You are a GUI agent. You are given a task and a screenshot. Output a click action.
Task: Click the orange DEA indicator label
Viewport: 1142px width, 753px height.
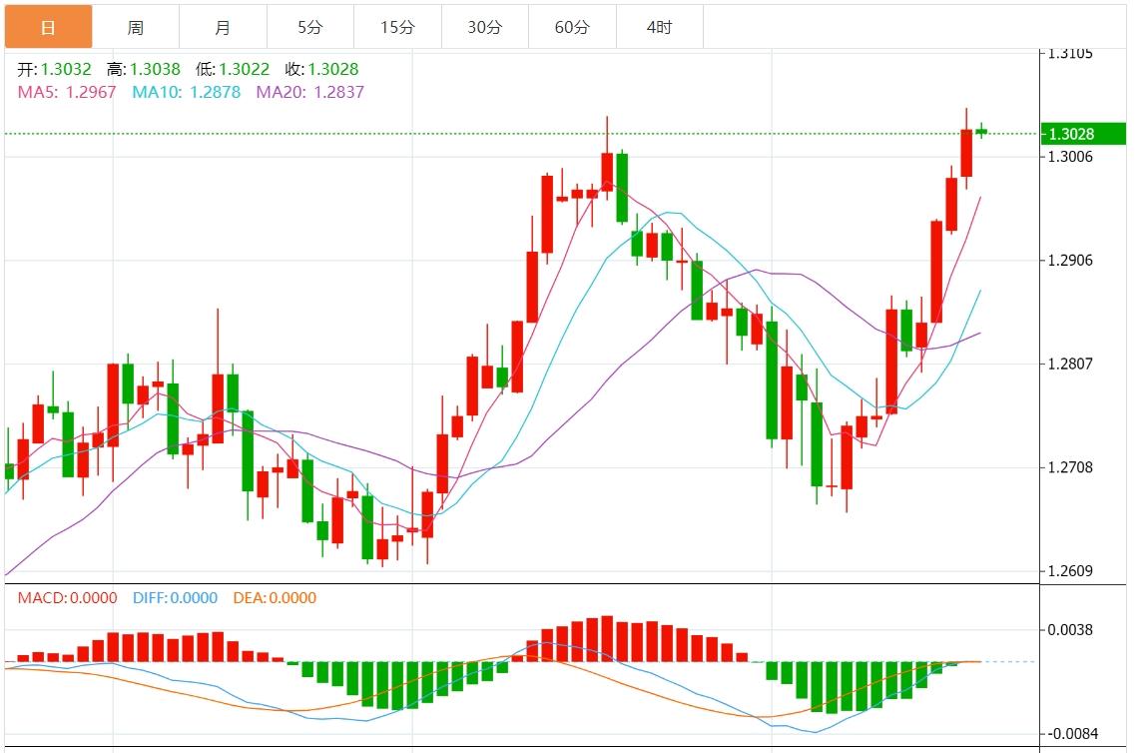pos(275,598)
